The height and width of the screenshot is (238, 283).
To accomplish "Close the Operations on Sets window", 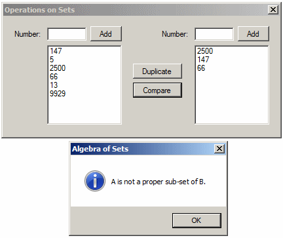I will [273, 10].
